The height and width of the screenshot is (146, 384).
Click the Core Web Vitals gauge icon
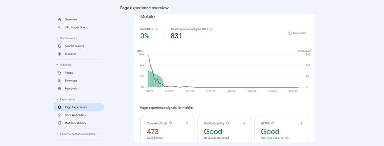pos(60,115)
